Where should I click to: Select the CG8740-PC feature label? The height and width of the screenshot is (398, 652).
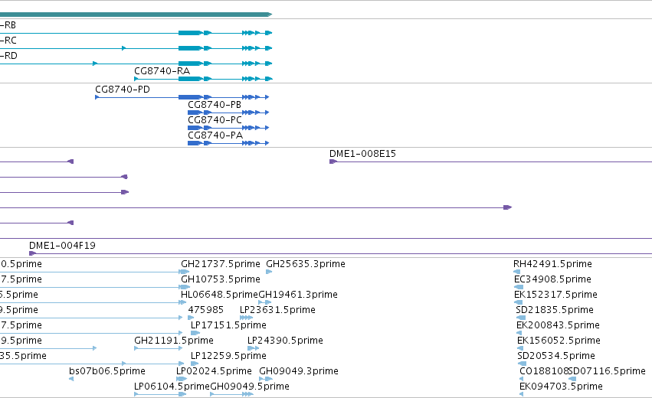pos(215,120)
